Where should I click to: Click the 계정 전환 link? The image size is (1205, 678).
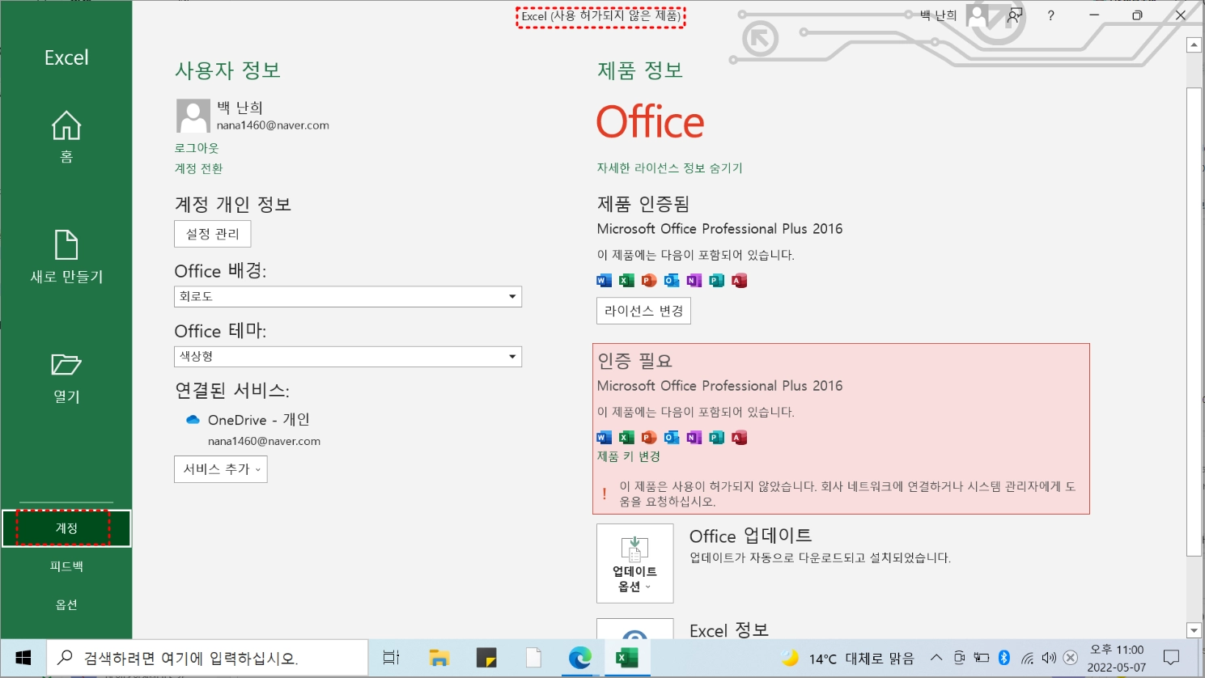(x=198, y=168)
